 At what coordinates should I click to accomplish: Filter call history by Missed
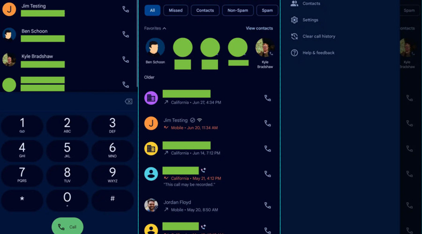pos(176,10)
